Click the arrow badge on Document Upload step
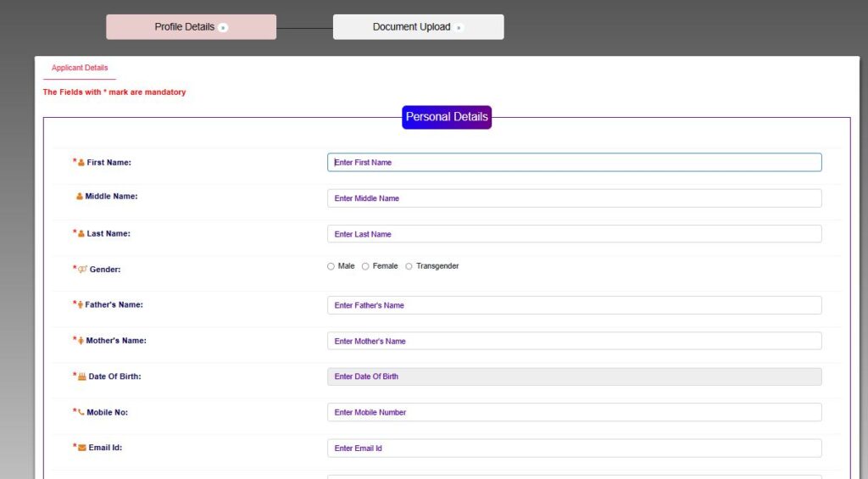The height and width of the screenshot is (479, 868). pos(459,27)
